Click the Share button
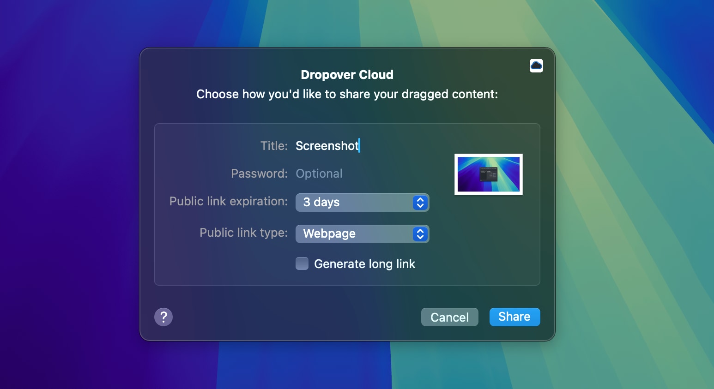The height and width of the screenshot is (389, 714). pyautogui.click(x=514, y=317)
